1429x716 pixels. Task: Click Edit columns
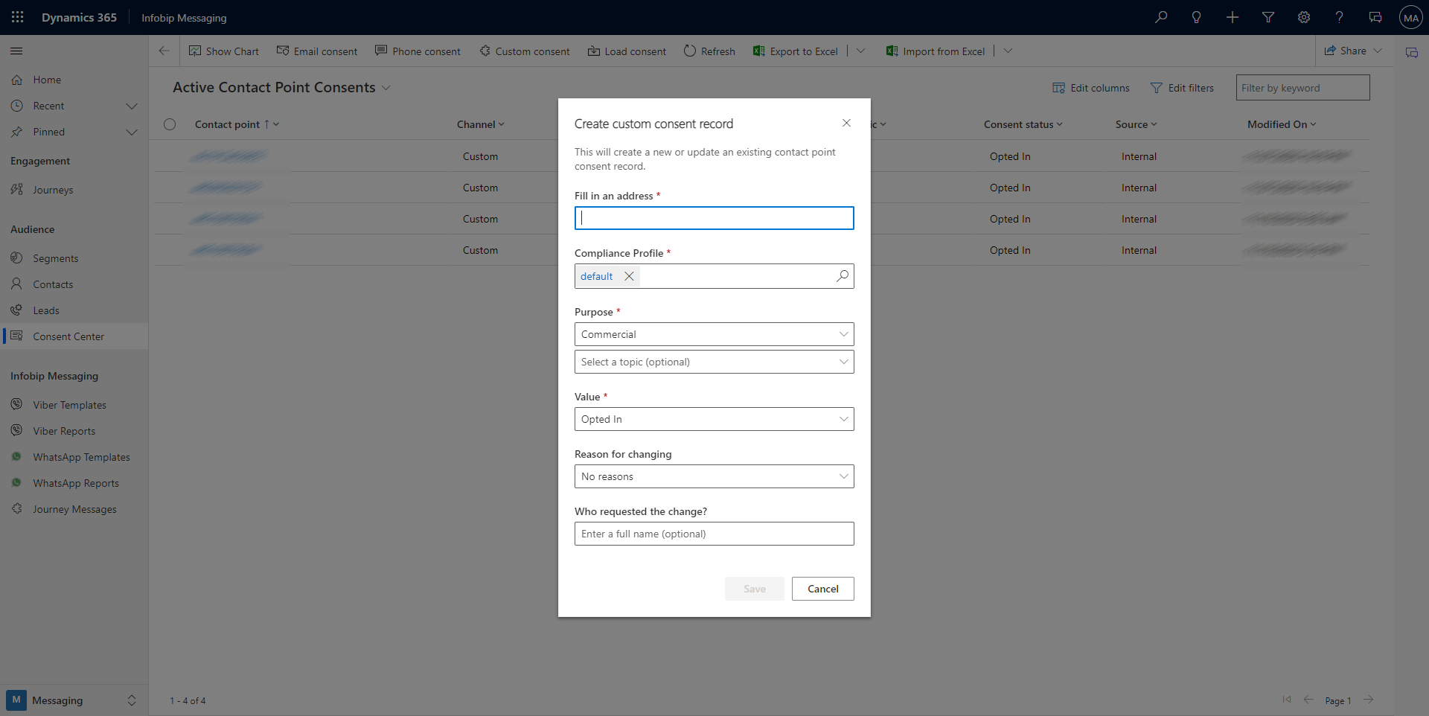point(1091,88)
